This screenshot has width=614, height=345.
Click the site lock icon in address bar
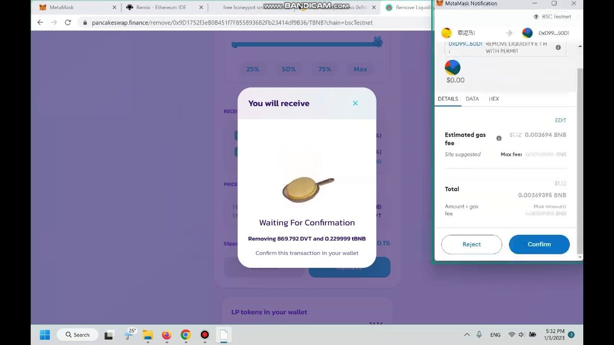pyautogui.click(x=85, y=23)
